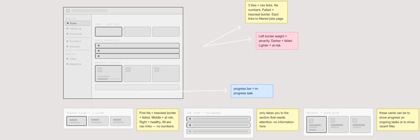
Task: Select the 'these cards can be to show progress' note
Action: [397, 120]
